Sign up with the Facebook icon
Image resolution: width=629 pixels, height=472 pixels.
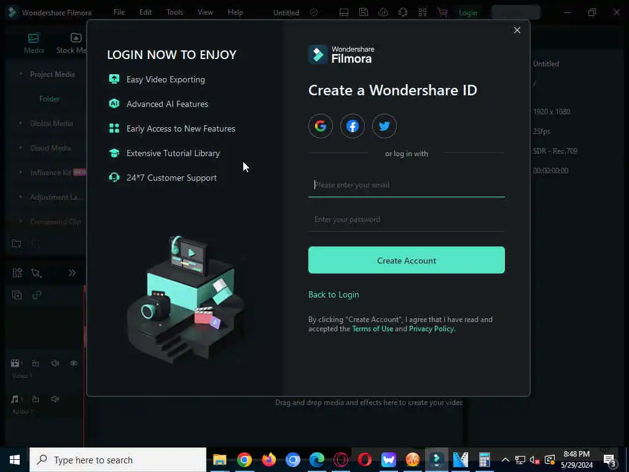click(352, 126)
